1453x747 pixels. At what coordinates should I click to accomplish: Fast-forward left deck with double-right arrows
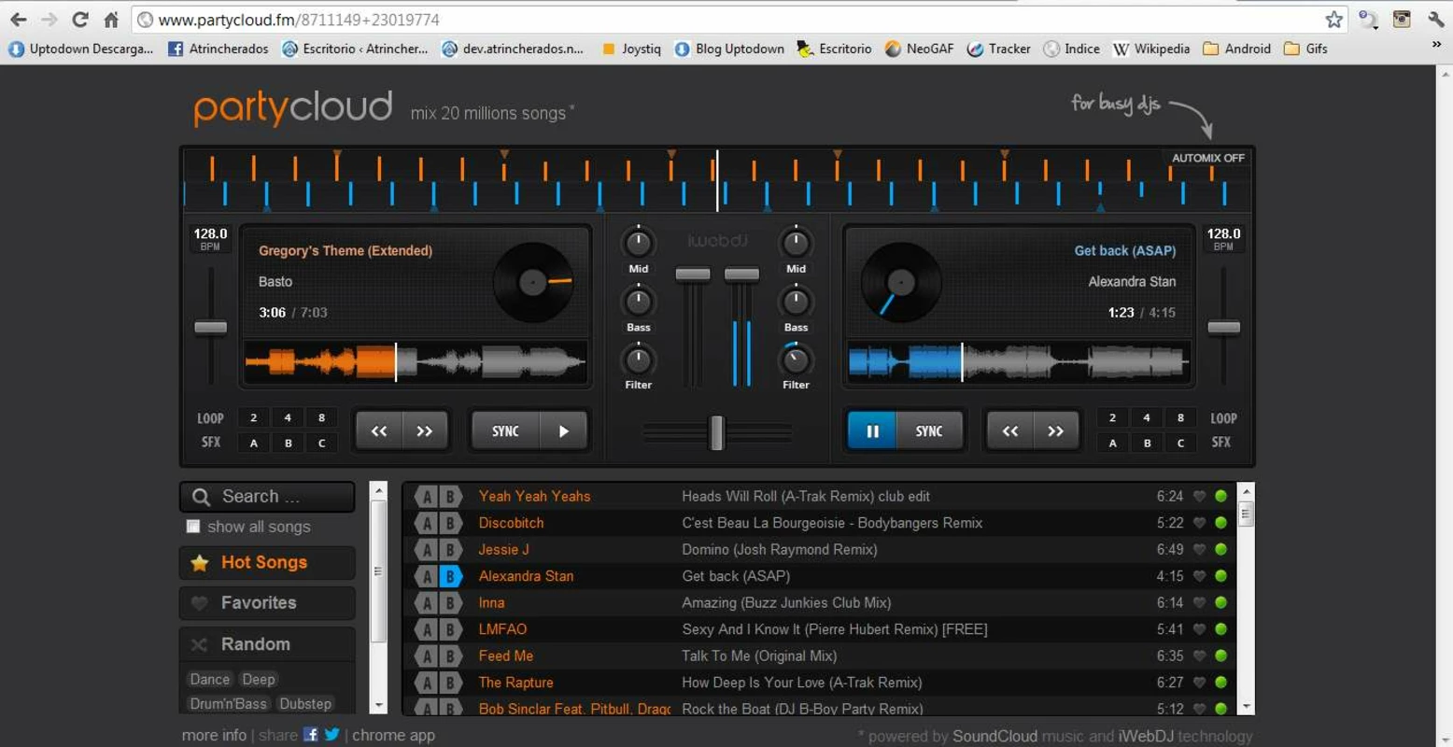(x=425, y=431)
